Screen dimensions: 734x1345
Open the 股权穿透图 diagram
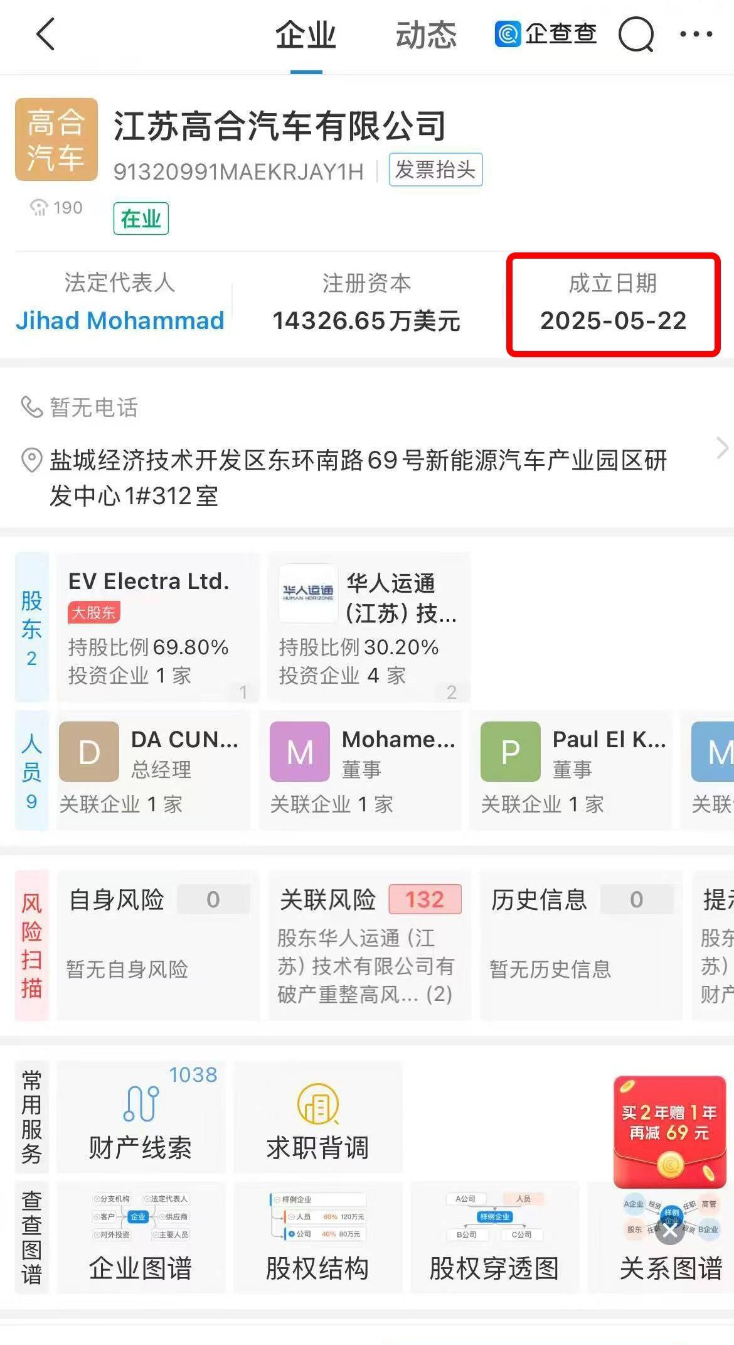point(494,1237)
